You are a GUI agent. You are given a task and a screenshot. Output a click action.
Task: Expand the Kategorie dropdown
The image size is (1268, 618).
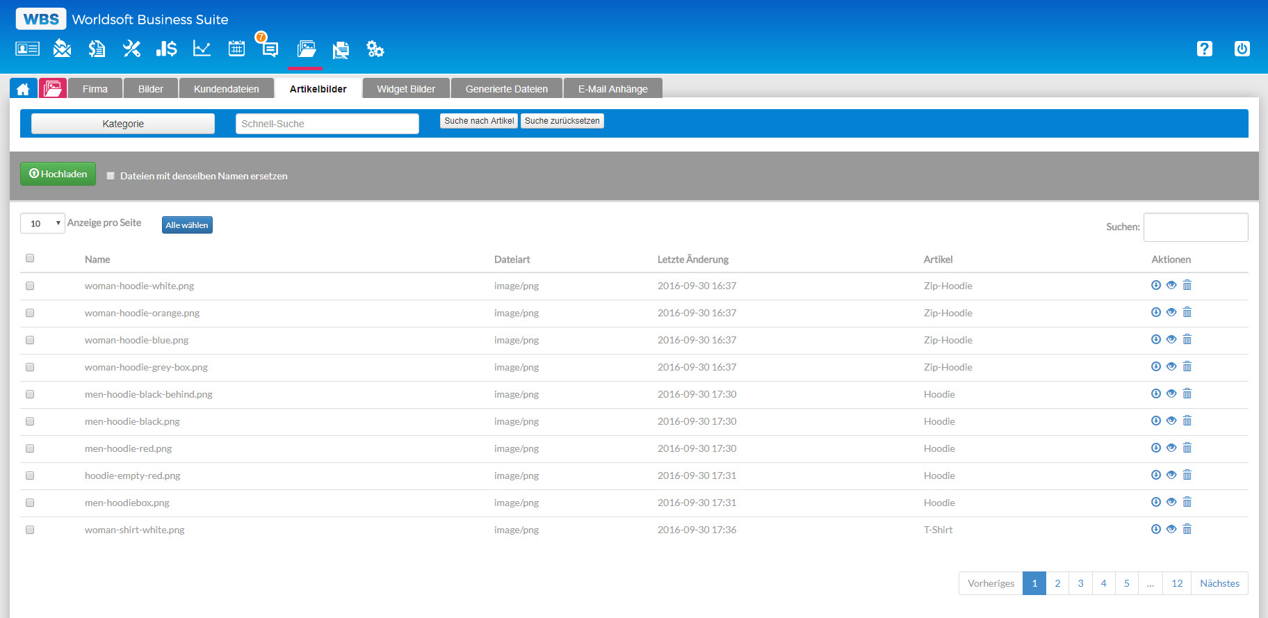coord(123,124)
